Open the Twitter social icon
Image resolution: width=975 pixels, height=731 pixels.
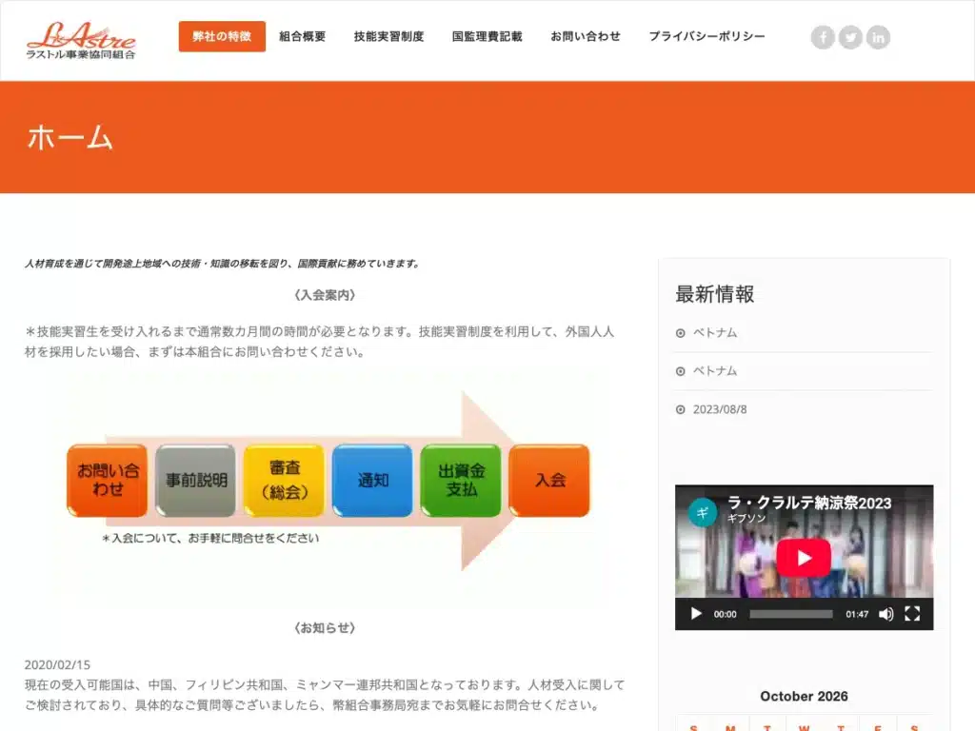[850, 37]
